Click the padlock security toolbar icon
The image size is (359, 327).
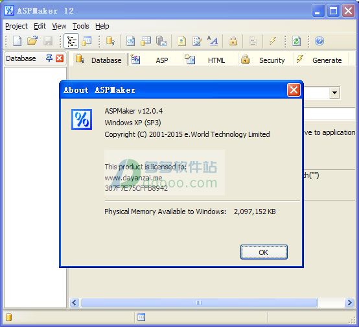[x=233, y=42]
